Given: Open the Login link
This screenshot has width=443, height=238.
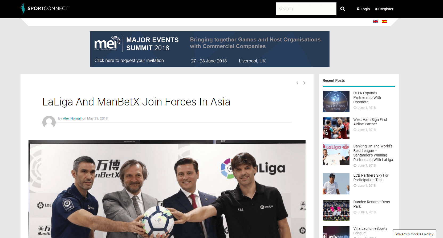Looking at the screenshot, I should pyautogui.click(x=363, y=9).
